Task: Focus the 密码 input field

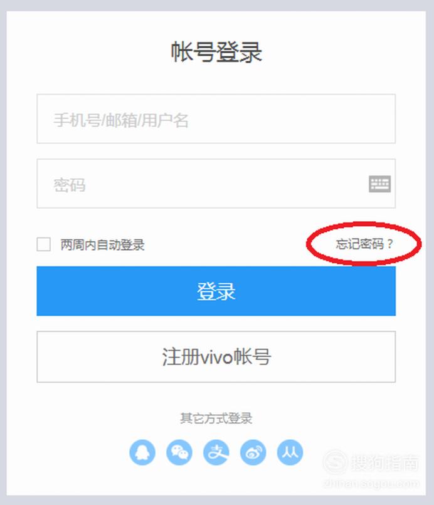Action: 216,184
